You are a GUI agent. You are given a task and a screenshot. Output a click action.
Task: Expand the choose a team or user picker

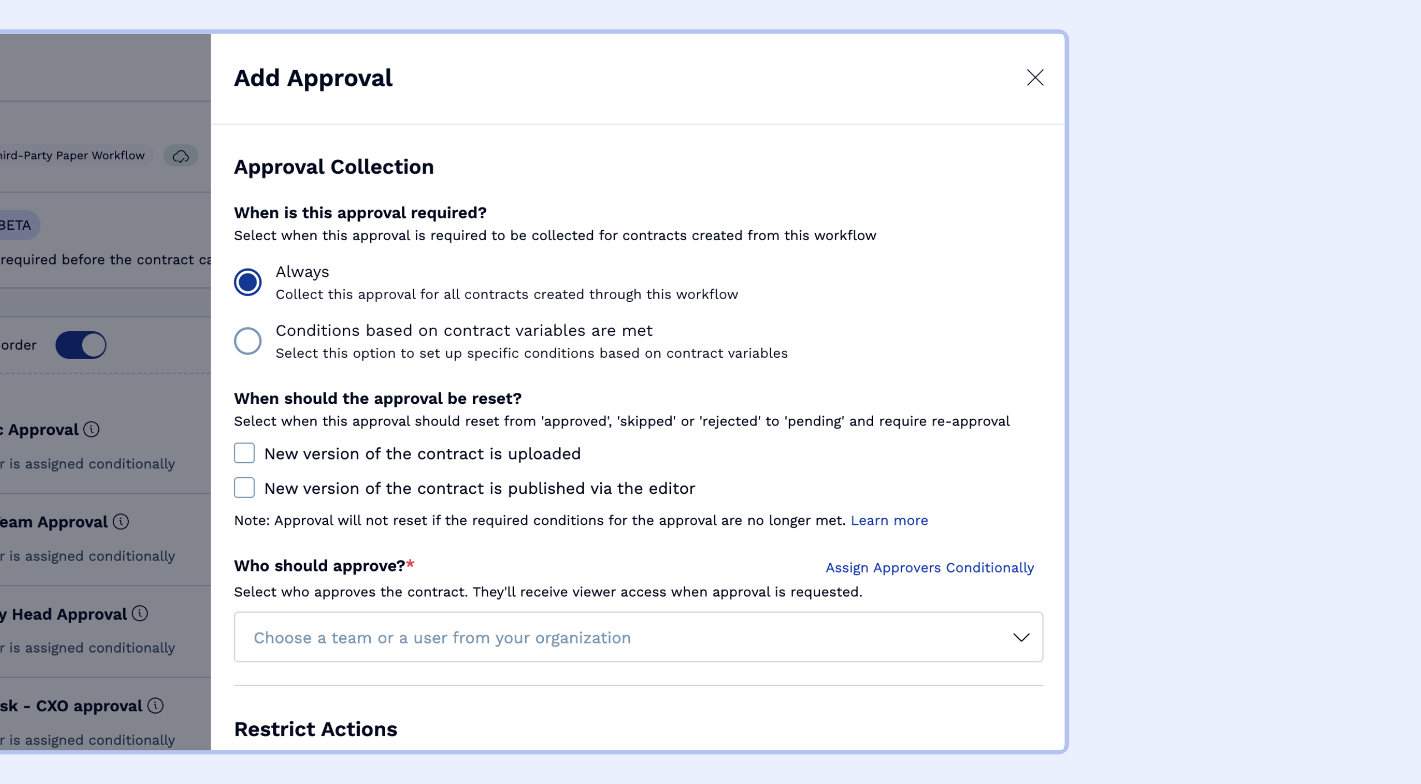[x=638, y=637]
